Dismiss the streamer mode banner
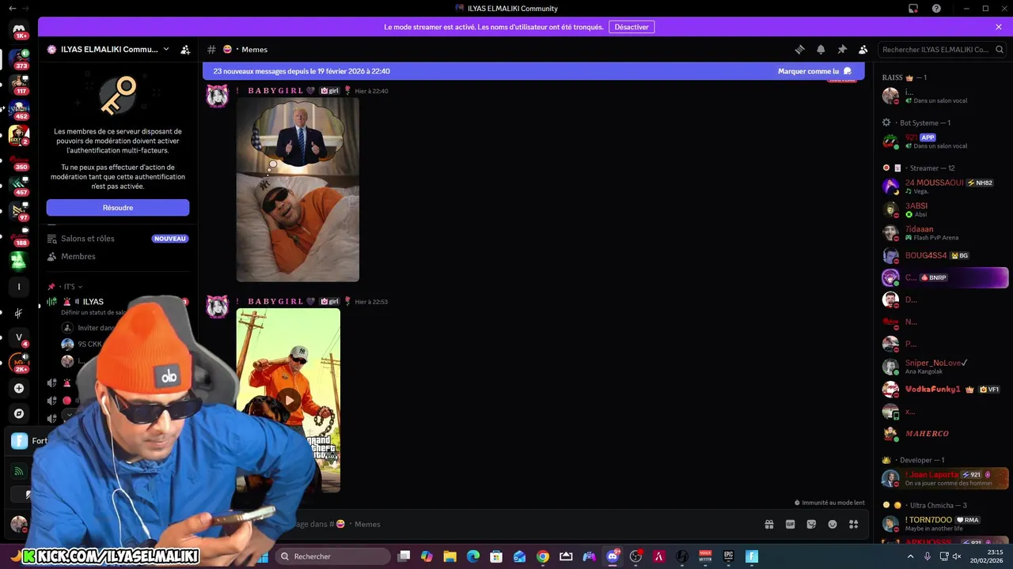 pos(999,27)
